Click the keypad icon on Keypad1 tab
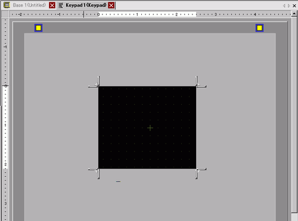The image size is (298, 221). pyautogui.click(x=61, y=5)
